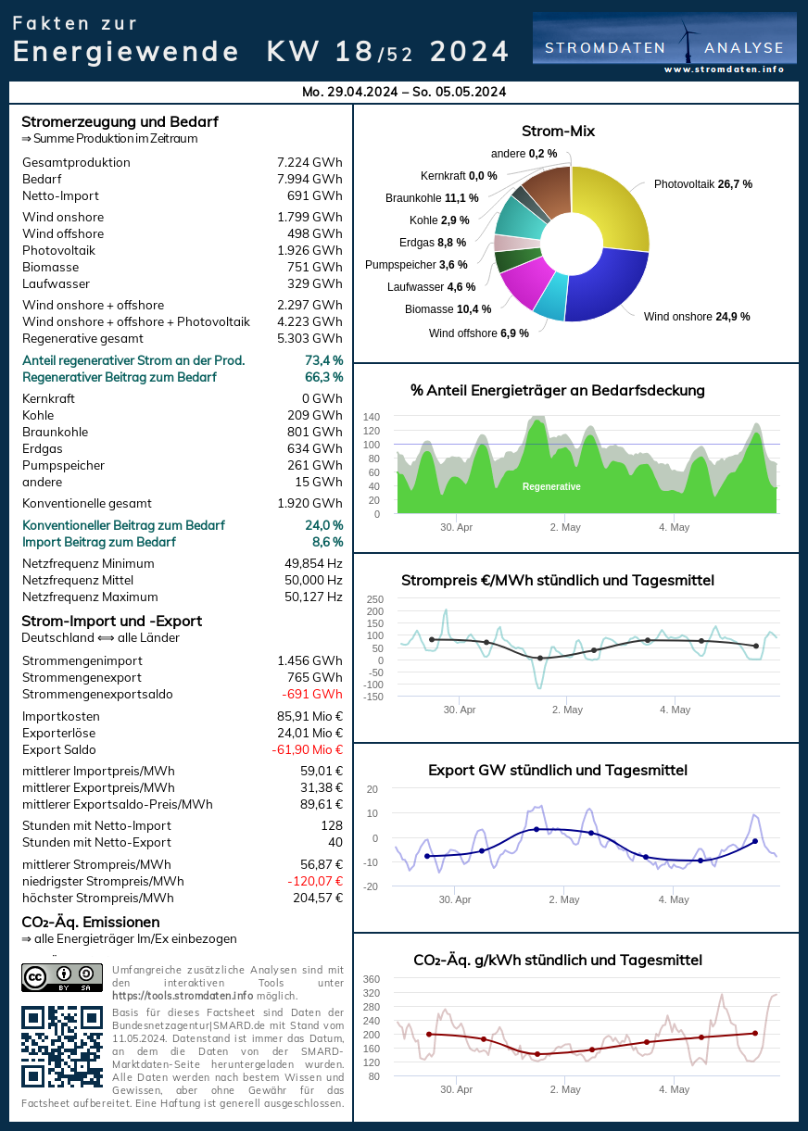Open the https://tools.stromdaten.info link
808x1131 pixels.
pyautogui.click(x=182, y=995)
